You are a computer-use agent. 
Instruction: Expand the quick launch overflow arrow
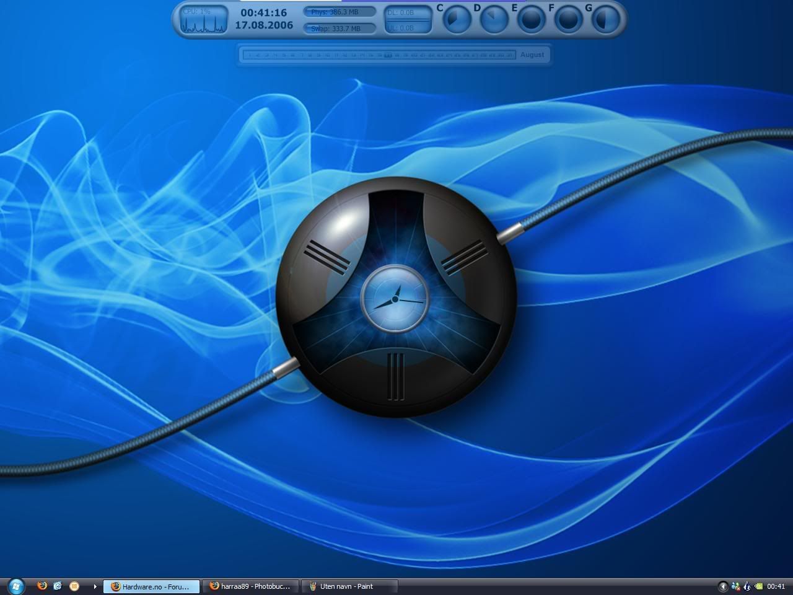(95, 586)
